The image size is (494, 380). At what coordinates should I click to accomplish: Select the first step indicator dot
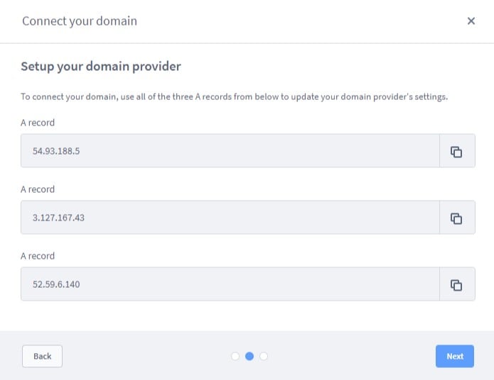point(235,356)
